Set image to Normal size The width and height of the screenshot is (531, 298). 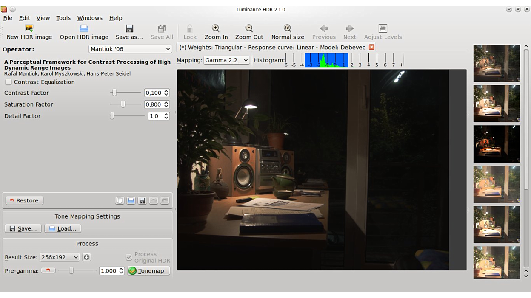point(288,32)
